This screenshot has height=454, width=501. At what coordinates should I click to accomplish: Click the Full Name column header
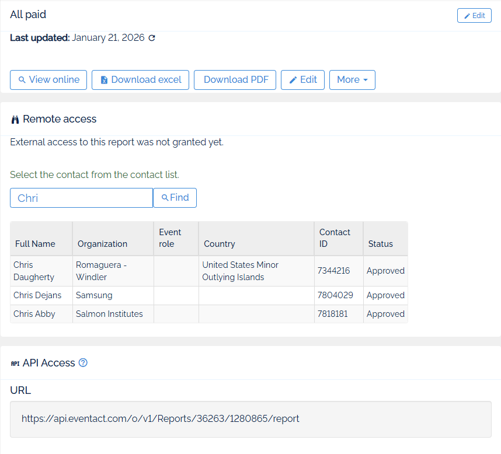[x=36, y=244]
